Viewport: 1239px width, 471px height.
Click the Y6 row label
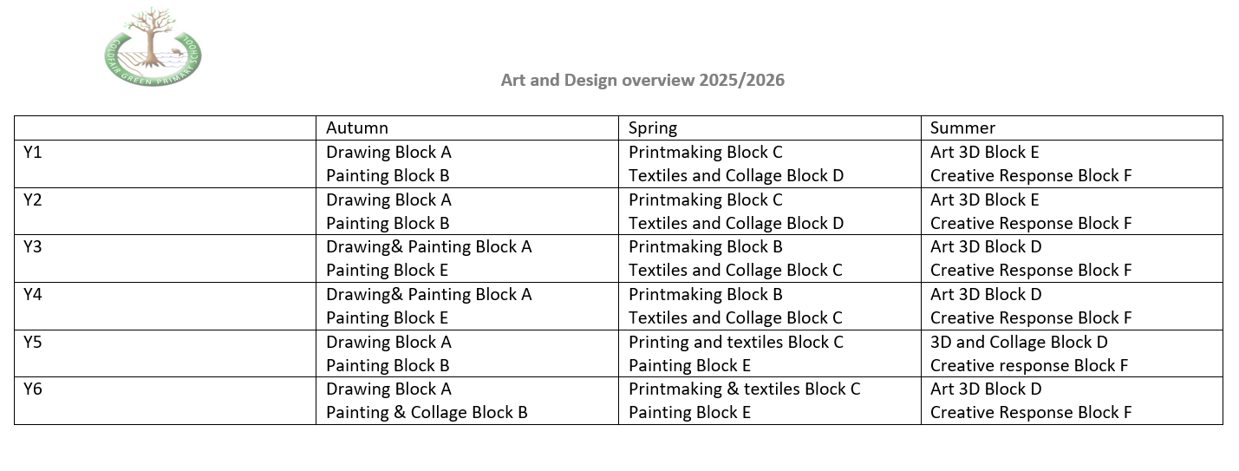(32, 389)
